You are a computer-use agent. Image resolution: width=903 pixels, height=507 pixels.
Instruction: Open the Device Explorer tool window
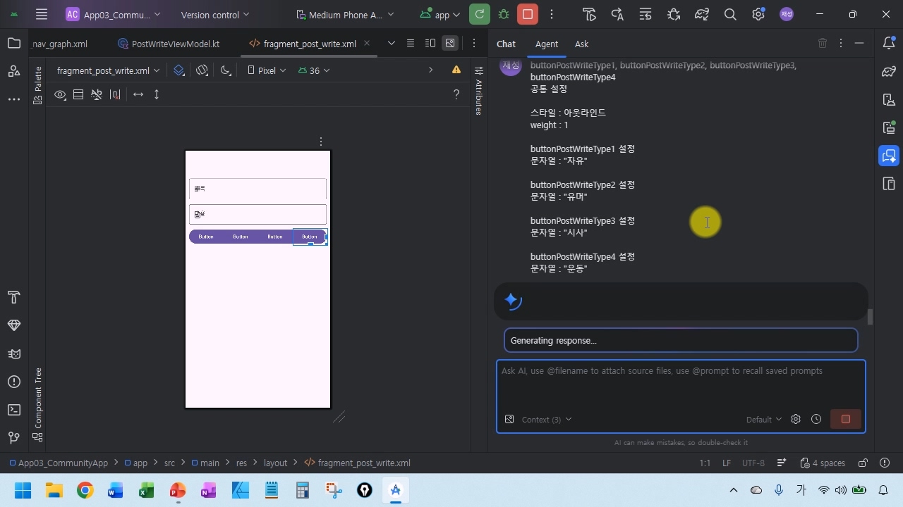point(889,184)
